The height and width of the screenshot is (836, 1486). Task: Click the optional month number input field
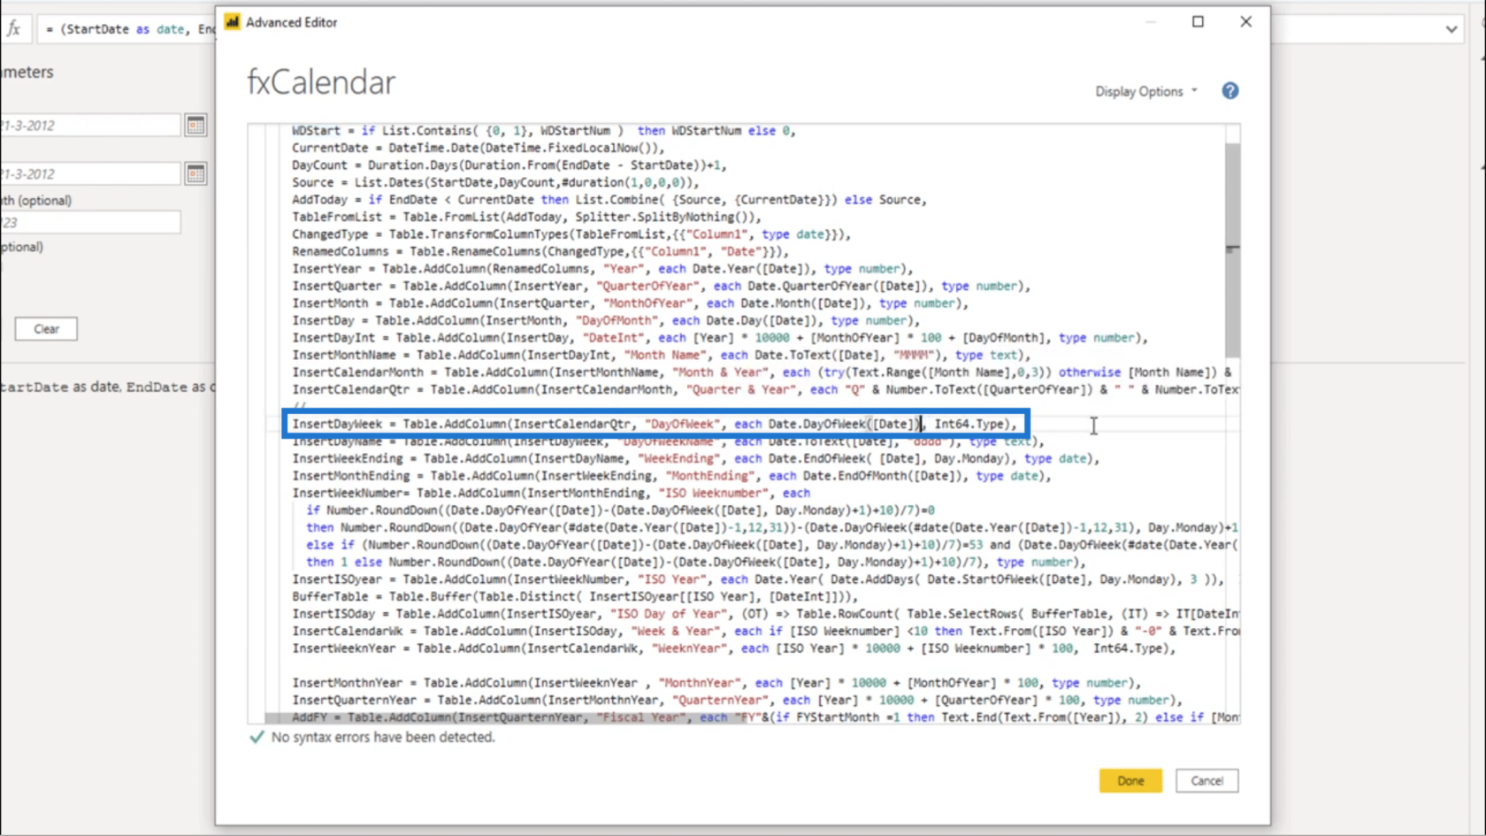pos(88,222)
